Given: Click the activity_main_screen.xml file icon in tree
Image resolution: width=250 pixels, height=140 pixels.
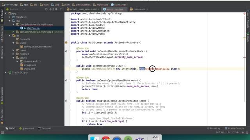Looking at the screenshot, I should click(22, 47).
